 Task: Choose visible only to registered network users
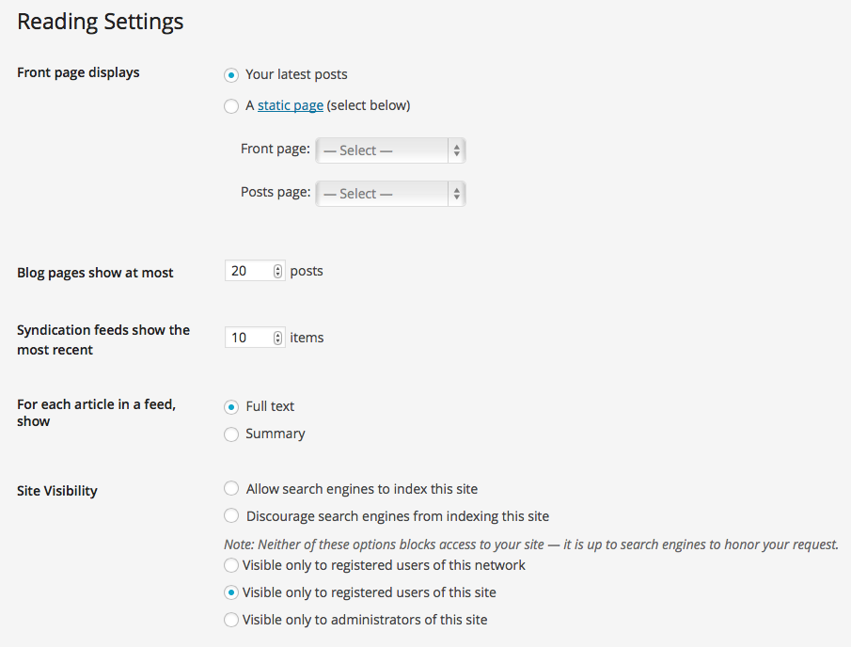coord(231,566)
